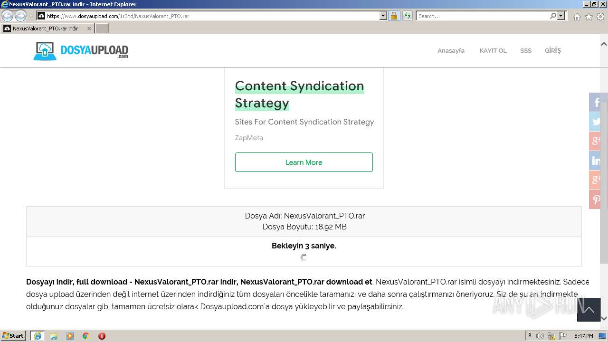Click the loading spinner under countdown
This screenshot has width=608, height=342.
click(303, 257)
